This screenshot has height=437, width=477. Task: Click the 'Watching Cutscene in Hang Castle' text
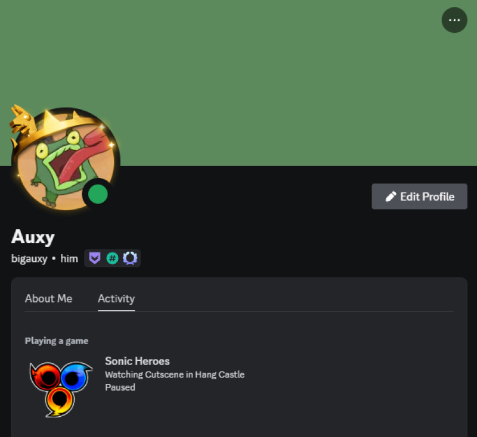coord(175,374)
